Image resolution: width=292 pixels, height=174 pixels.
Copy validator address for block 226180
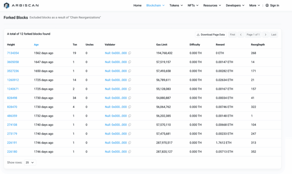tap(130, 152)
